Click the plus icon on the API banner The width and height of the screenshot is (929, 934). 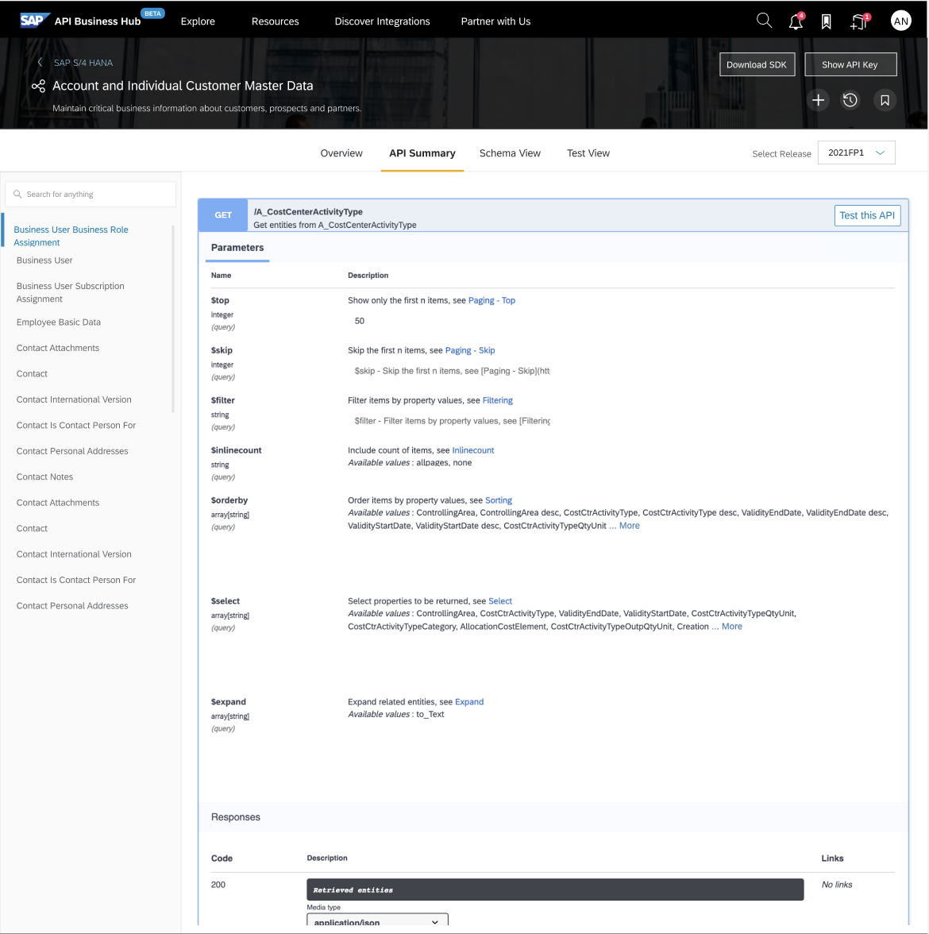(819, 100)
